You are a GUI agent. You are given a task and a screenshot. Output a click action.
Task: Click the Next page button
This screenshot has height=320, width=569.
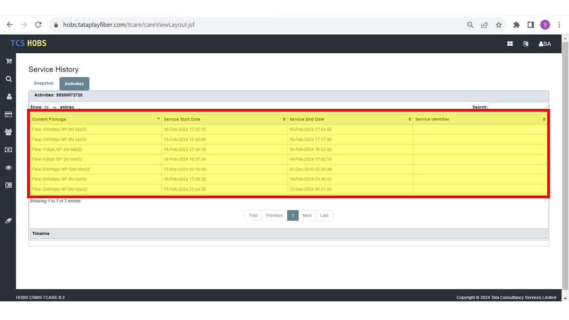(x=307, y=216)
